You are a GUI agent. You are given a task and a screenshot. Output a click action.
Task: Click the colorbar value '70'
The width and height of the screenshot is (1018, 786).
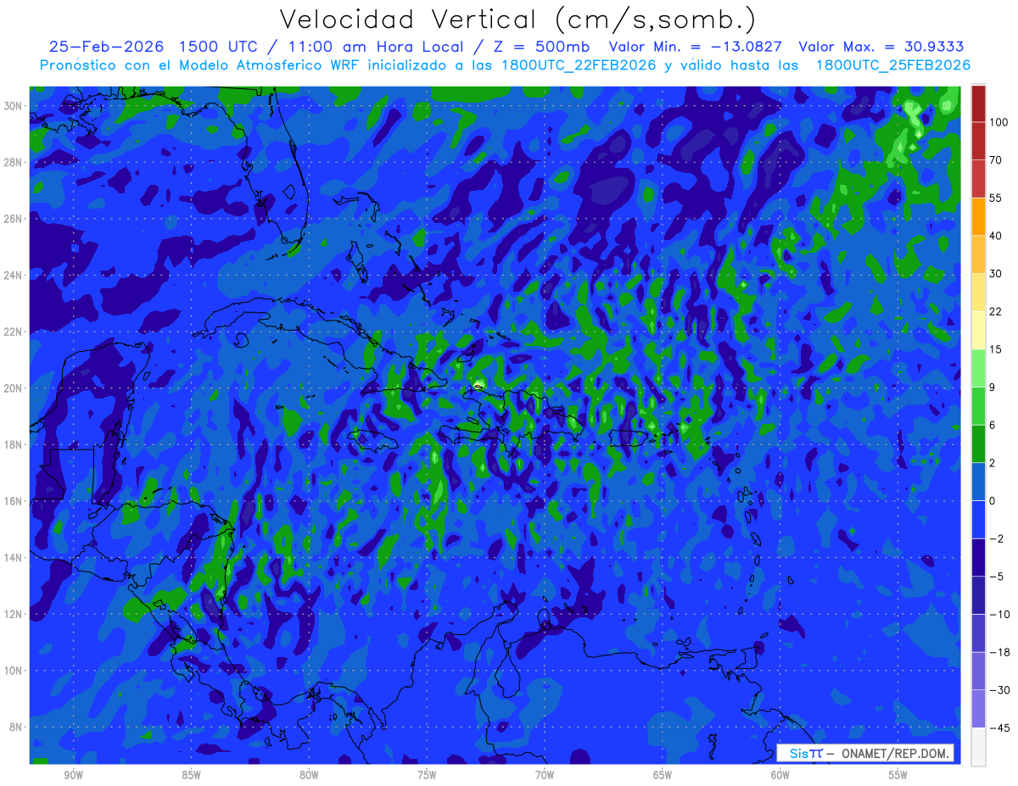(996, 159)
